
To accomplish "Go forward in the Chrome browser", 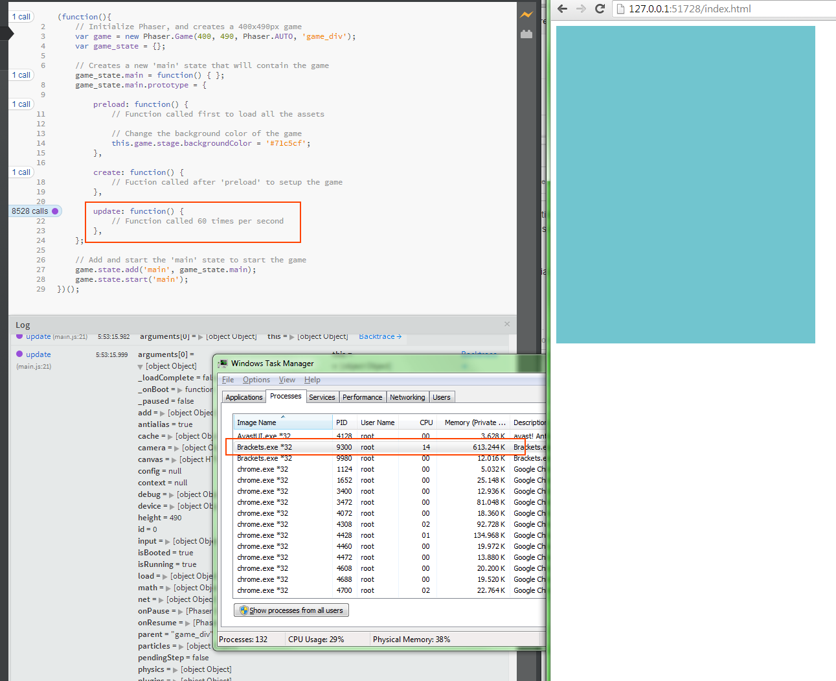I will coord(581,8).
